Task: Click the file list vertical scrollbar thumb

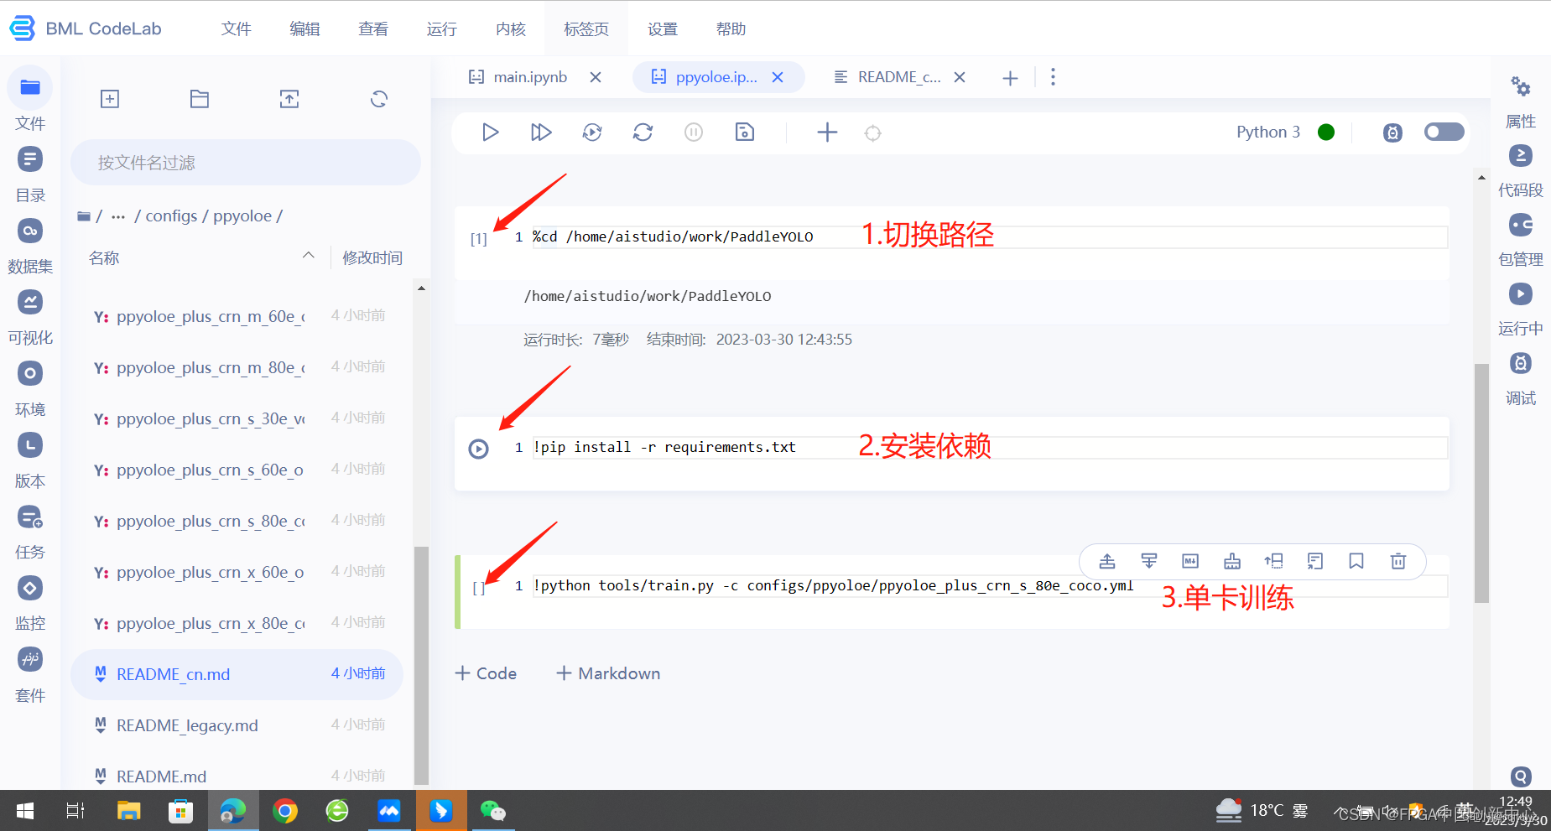Action: tap(421, 665)
